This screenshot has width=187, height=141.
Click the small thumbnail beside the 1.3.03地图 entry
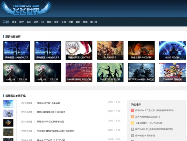[8, 114]
